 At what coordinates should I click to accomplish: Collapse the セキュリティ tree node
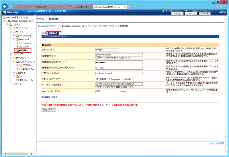[10, 58]
